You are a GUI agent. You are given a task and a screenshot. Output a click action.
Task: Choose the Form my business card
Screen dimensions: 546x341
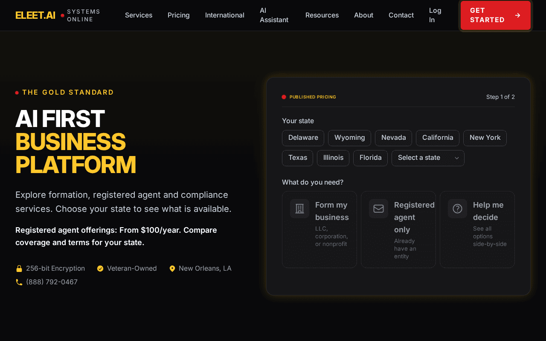tap(319, 230)
